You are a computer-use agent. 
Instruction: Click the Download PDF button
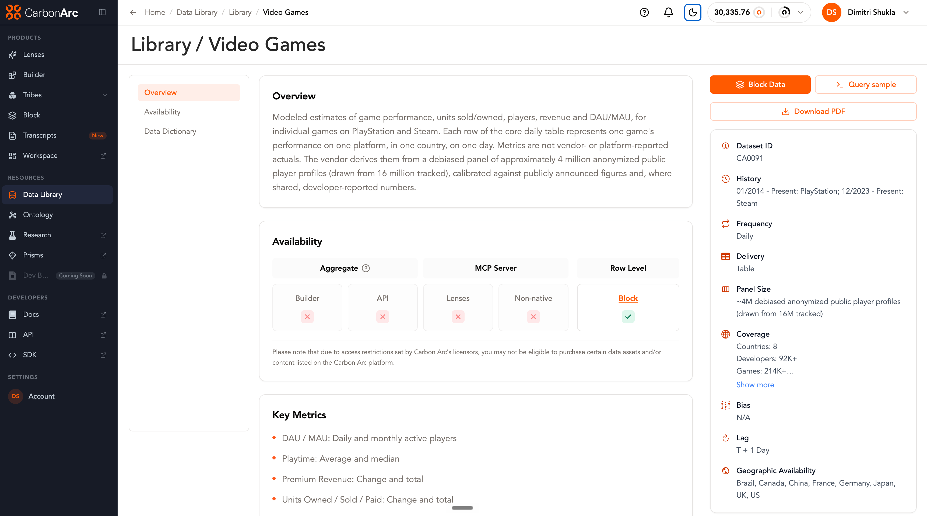click(813, 111)
